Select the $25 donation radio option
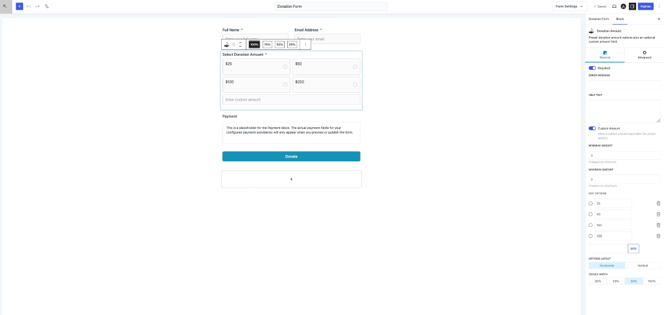The image size is (664, 315). click(x=285, y=67)
